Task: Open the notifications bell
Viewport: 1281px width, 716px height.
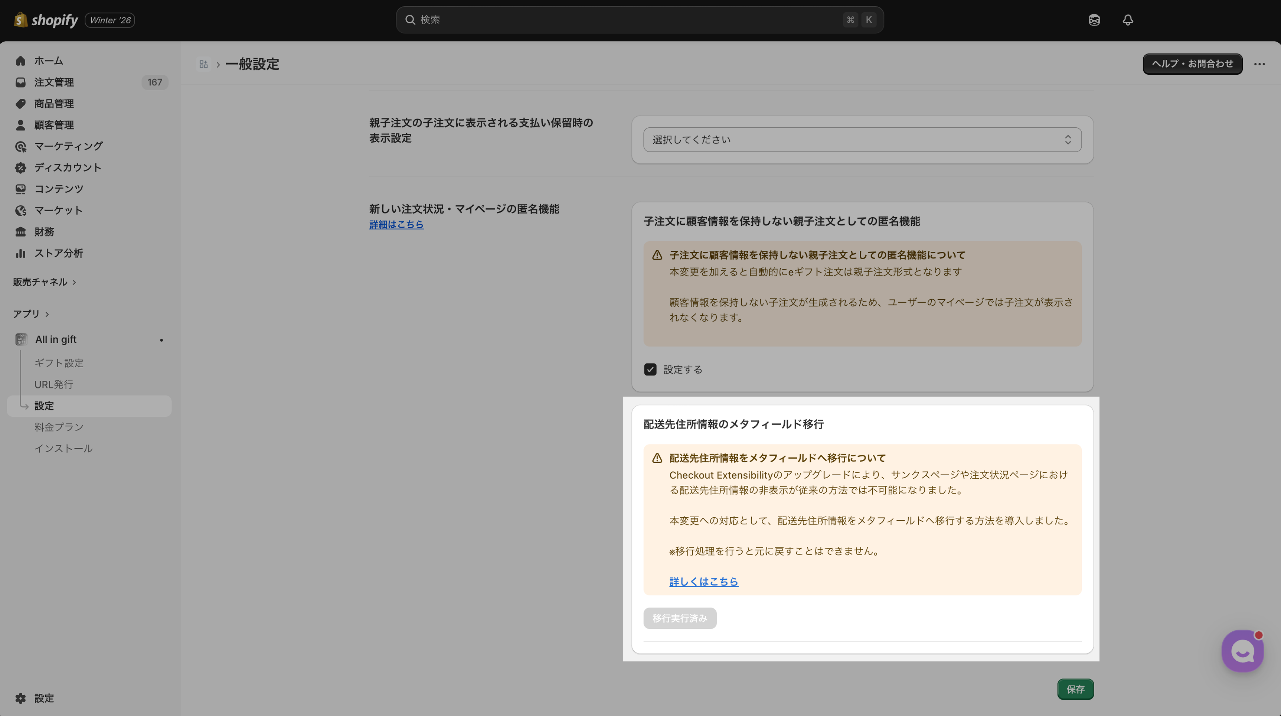Action: [1127, 20]
